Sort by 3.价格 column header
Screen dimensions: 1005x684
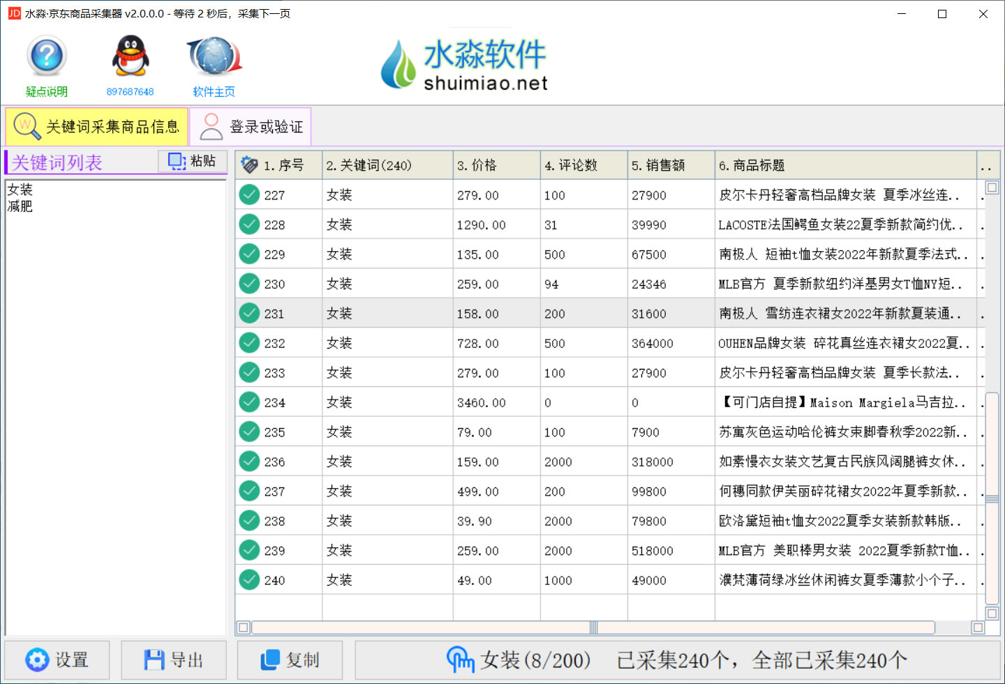[x=496, y=165]
